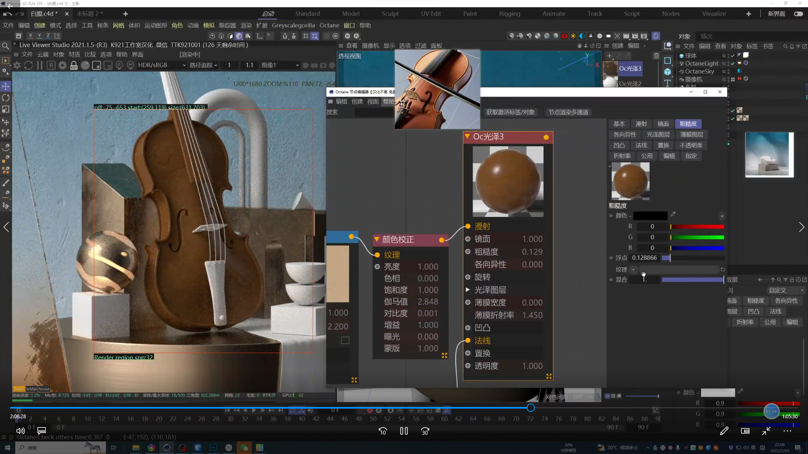Click the 颜色 color swatch in roughness settings
Viewport: 808px width, 454px height.
tap(650, 215)
